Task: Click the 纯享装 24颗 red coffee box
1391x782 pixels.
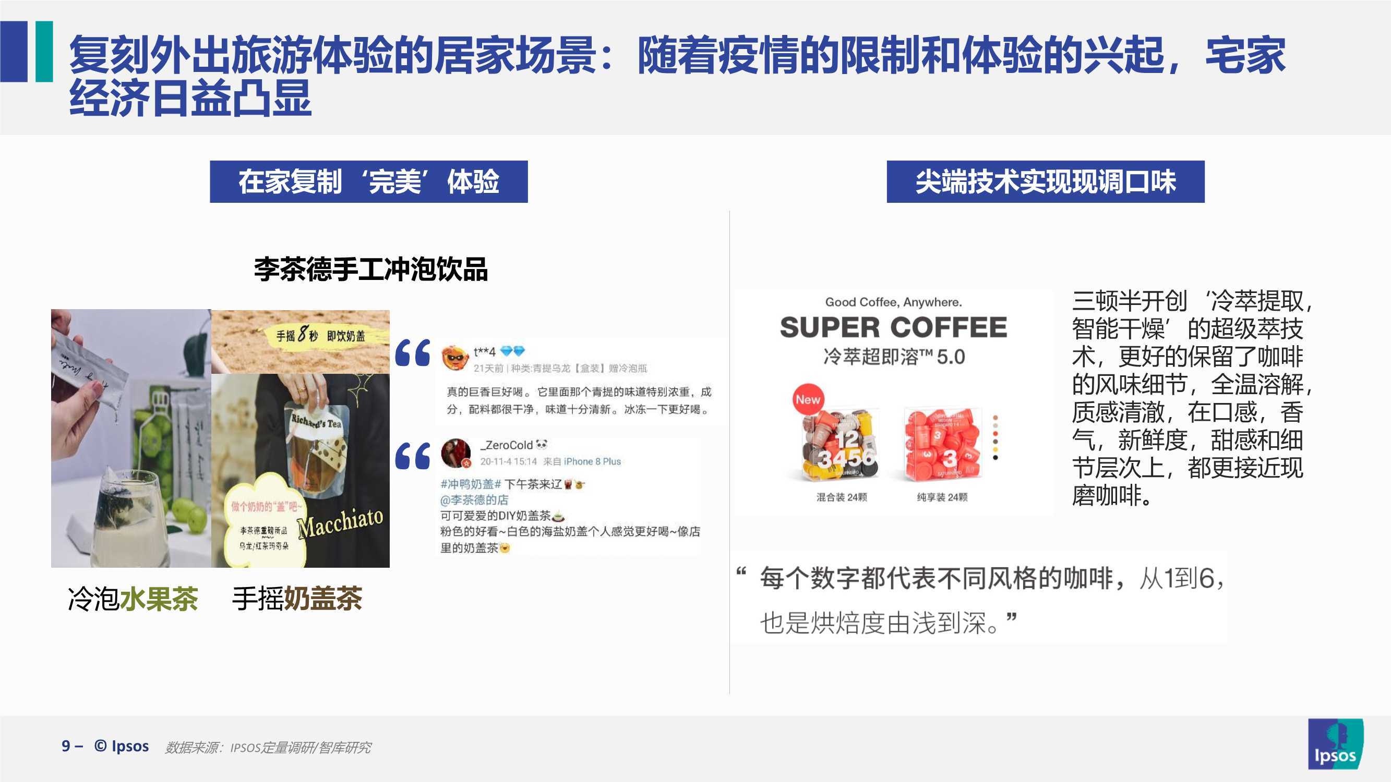Action: coord(942,445)
